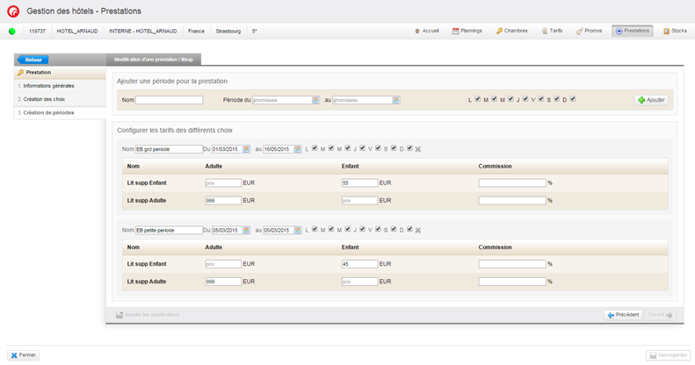Toggle Saturday (S) checkbox for EB petite periode
This screenshot has width=695, height=365.
click(x=394, y=230)
